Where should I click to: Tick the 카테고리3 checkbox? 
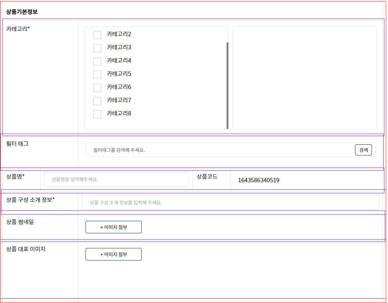pos(97,48)
